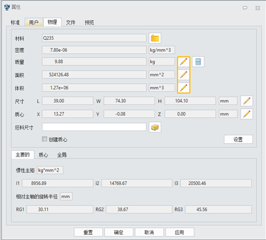Switch to the 标准 tab

[15, 22]
